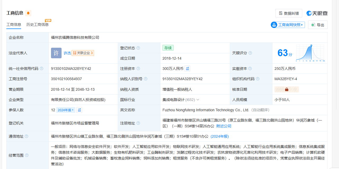The image size is (339, 169).
Task: Click the 数据纠错 button
Action: 289,13
